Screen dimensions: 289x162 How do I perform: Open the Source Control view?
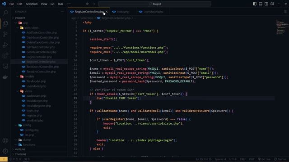5,34
